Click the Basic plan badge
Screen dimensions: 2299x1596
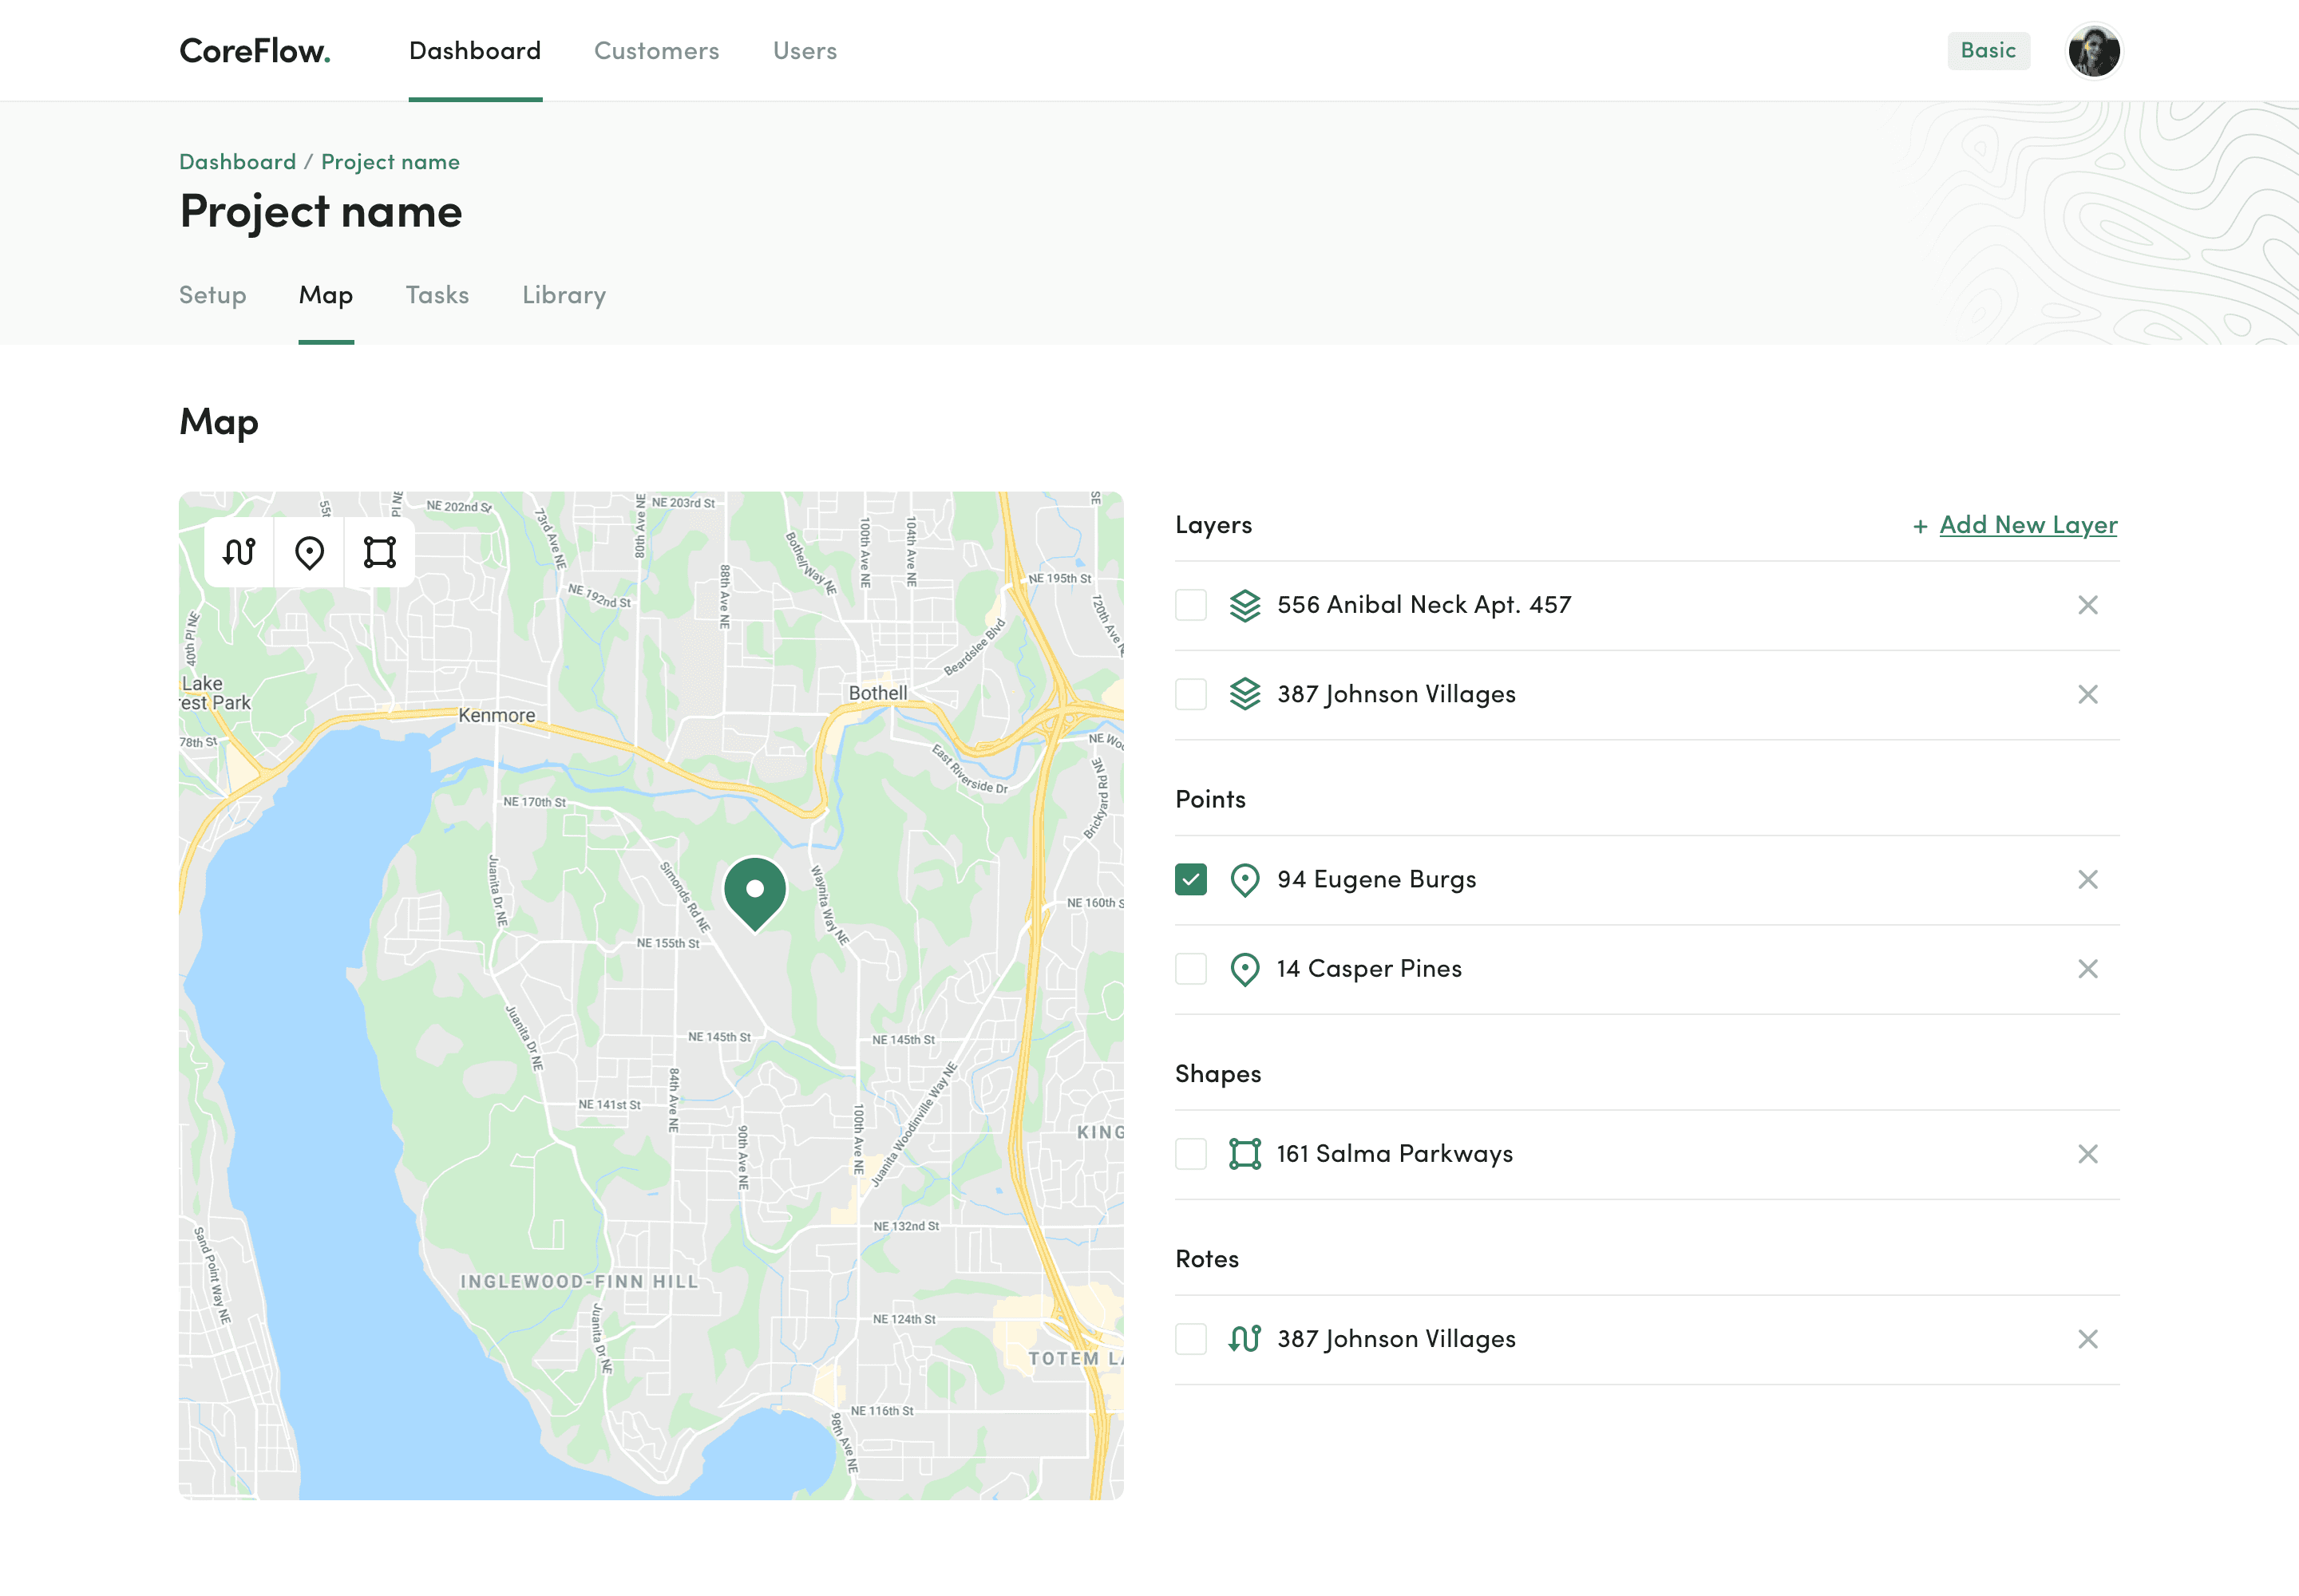click(x=1988, y=51)
